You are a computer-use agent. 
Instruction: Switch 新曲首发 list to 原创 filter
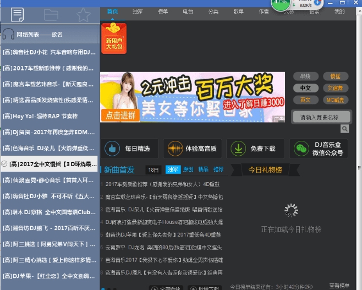tap(188, 169)
